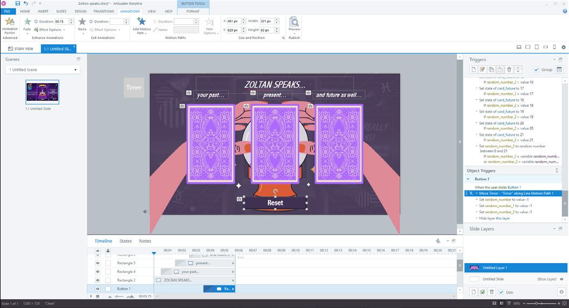The height and width of the screenshot is (308, 569).
Task: Toggle the Group checkbox in Triggers
Action: pyautogui.click(x=536, y=70)
